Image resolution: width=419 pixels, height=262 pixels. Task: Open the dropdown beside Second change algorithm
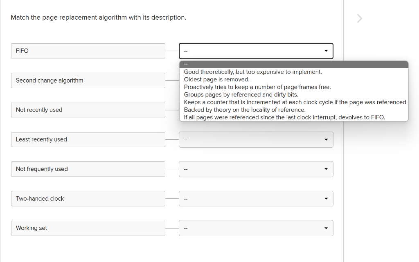click(x=256, y=81)
